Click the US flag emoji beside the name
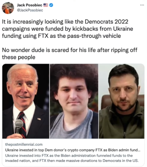Screen dimensions: 147x167 pos(46,5)
